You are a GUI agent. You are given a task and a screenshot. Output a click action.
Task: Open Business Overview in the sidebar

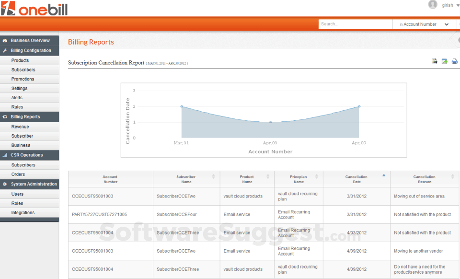pos(30,41)
